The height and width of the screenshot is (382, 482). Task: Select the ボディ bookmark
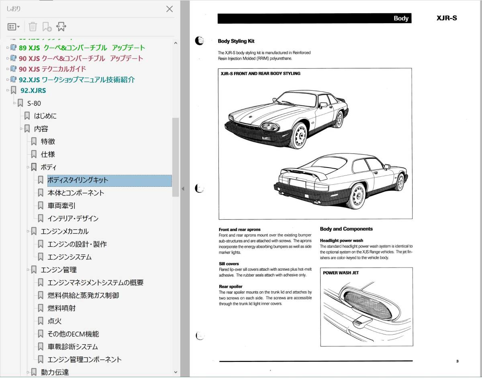[x=49, y=167]
